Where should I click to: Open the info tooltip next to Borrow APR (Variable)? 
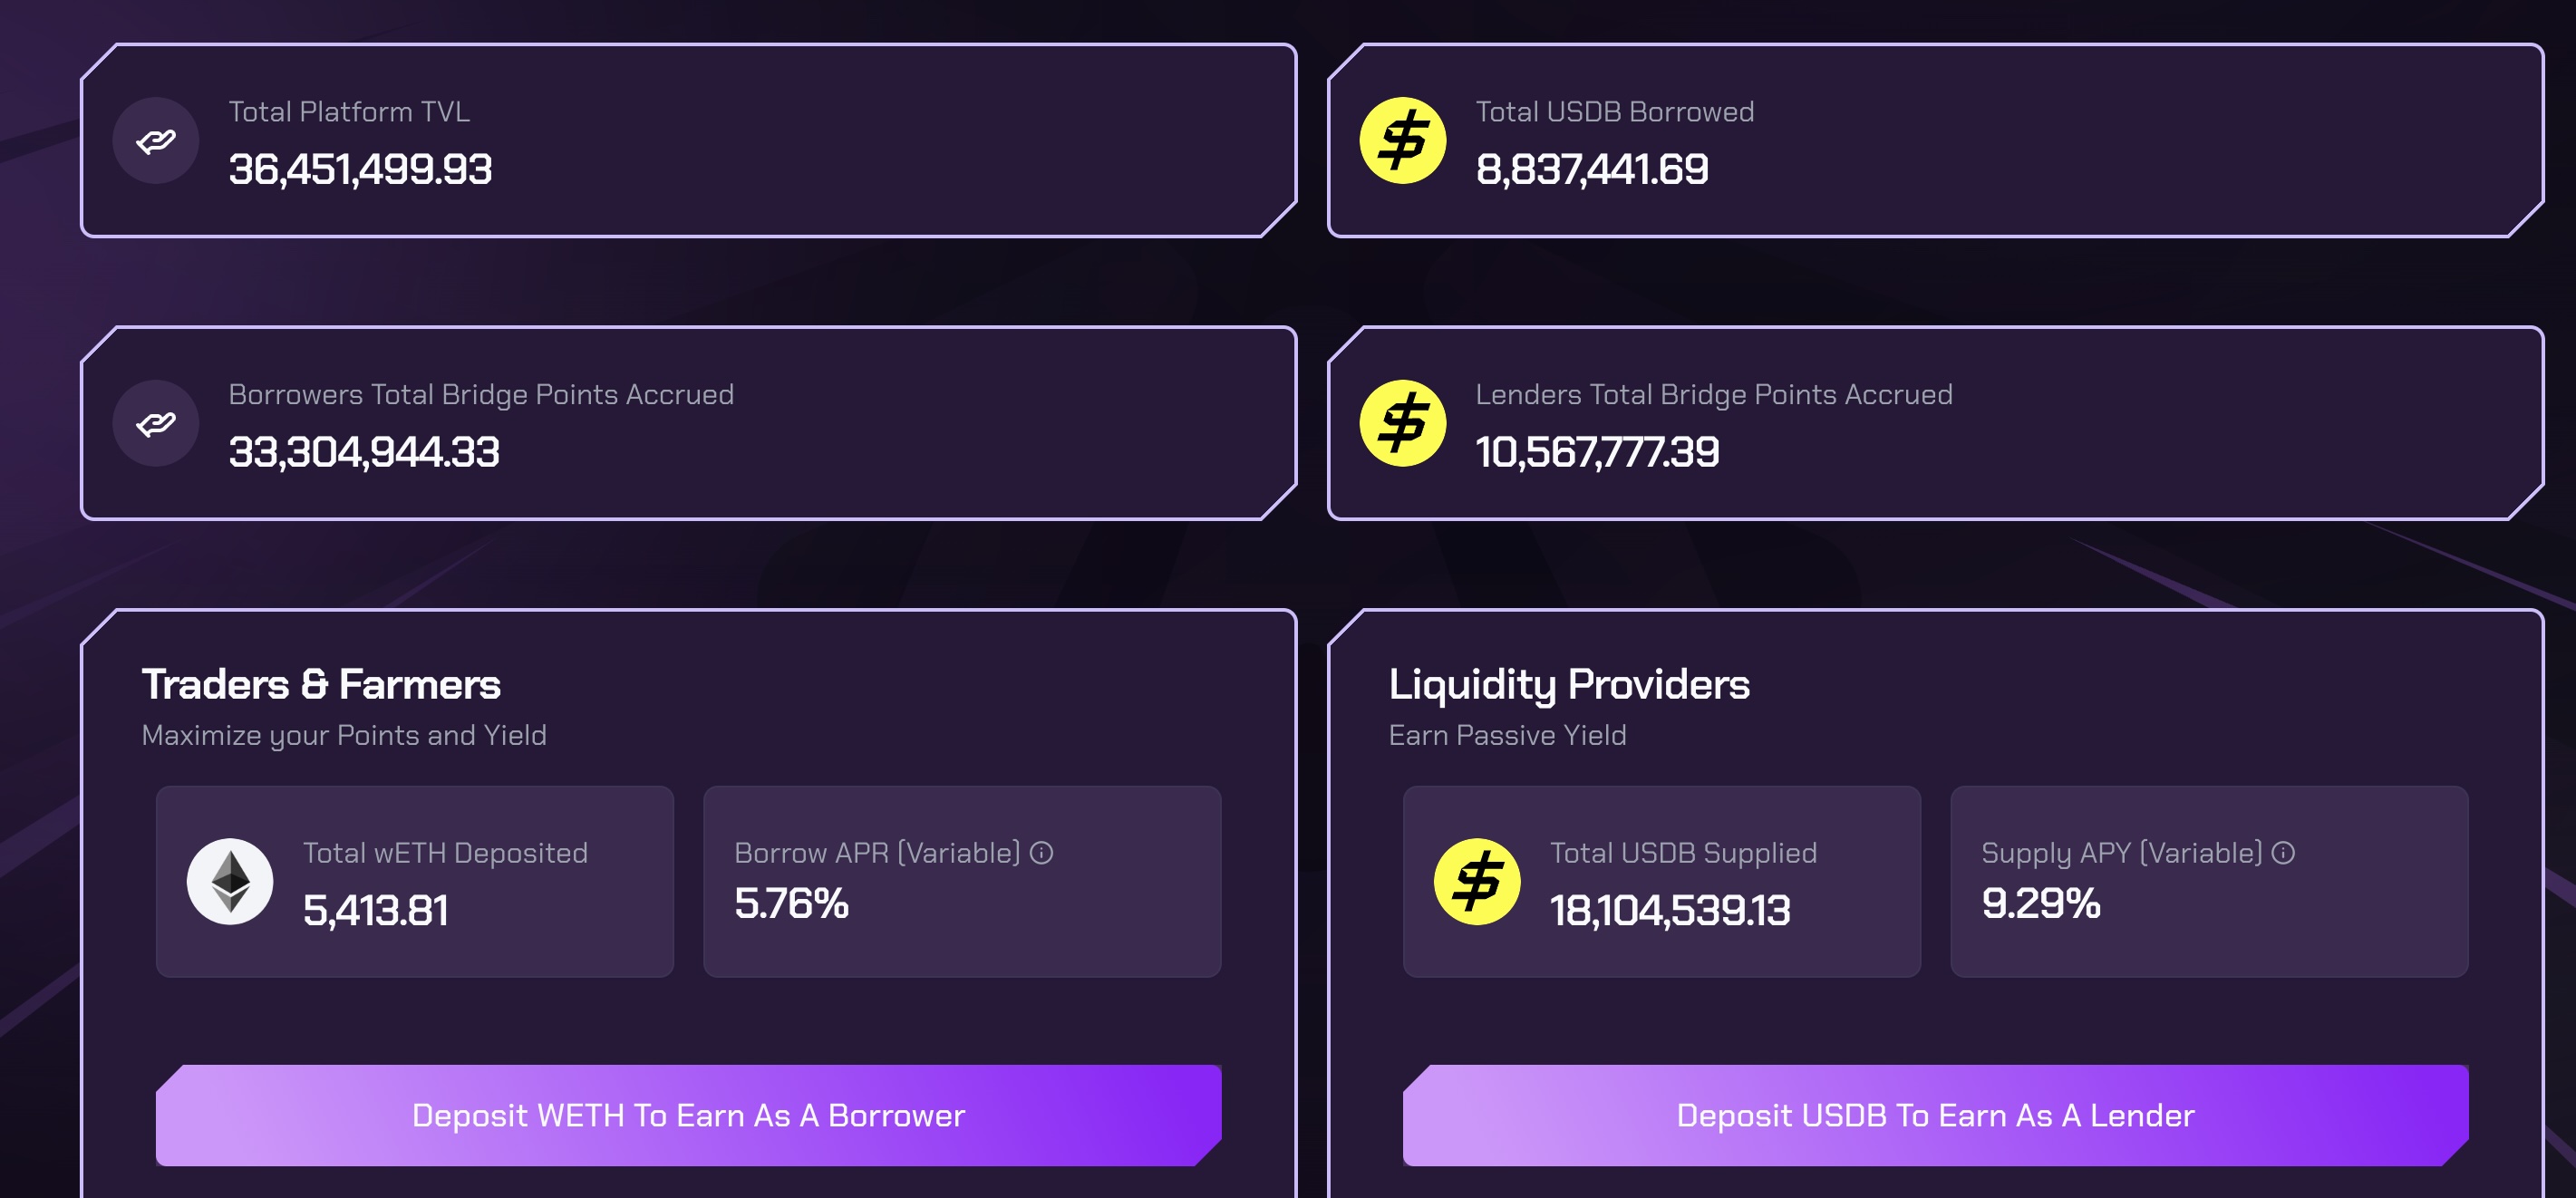[x=1042, y=853]
